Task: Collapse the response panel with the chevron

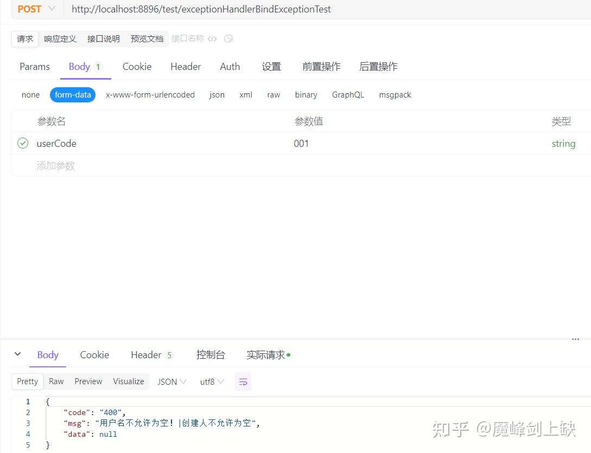Action: (17, 354)
